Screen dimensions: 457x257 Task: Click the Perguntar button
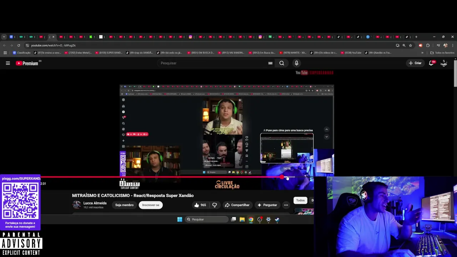pos(267,205)
